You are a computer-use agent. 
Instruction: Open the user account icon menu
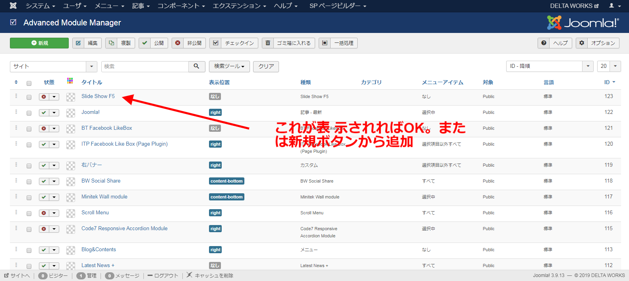click(615, 6)
